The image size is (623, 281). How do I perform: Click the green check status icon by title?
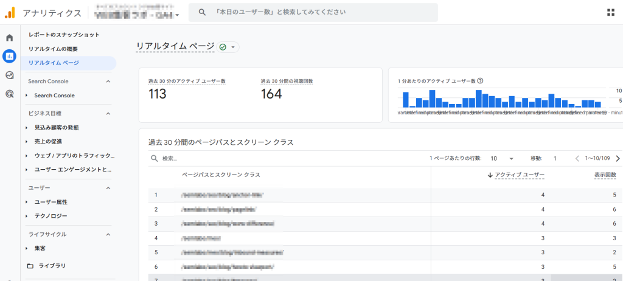pyautogui.click(x=223, y=47)
